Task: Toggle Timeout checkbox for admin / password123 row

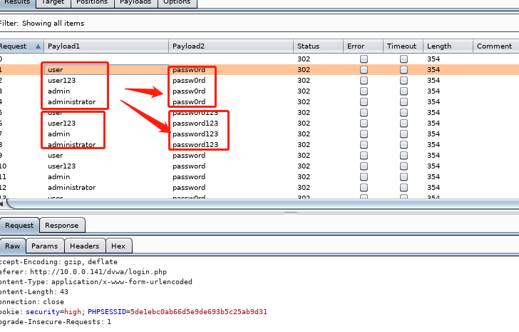Action: (404, 134)
